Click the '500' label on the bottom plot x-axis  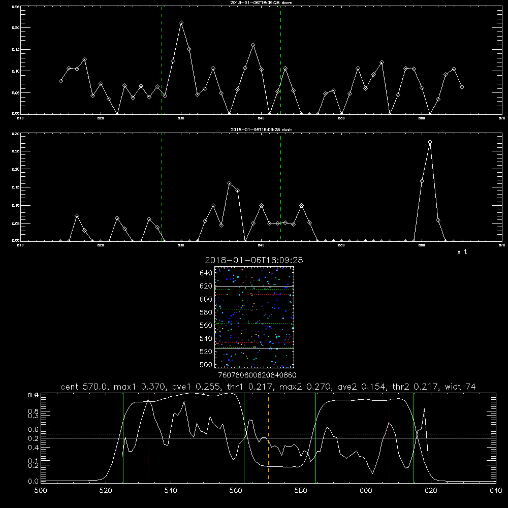point(41,491)
